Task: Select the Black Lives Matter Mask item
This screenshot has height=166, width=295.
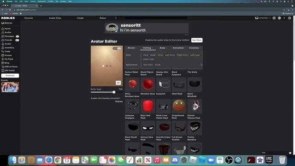Action: coord(163,106)
